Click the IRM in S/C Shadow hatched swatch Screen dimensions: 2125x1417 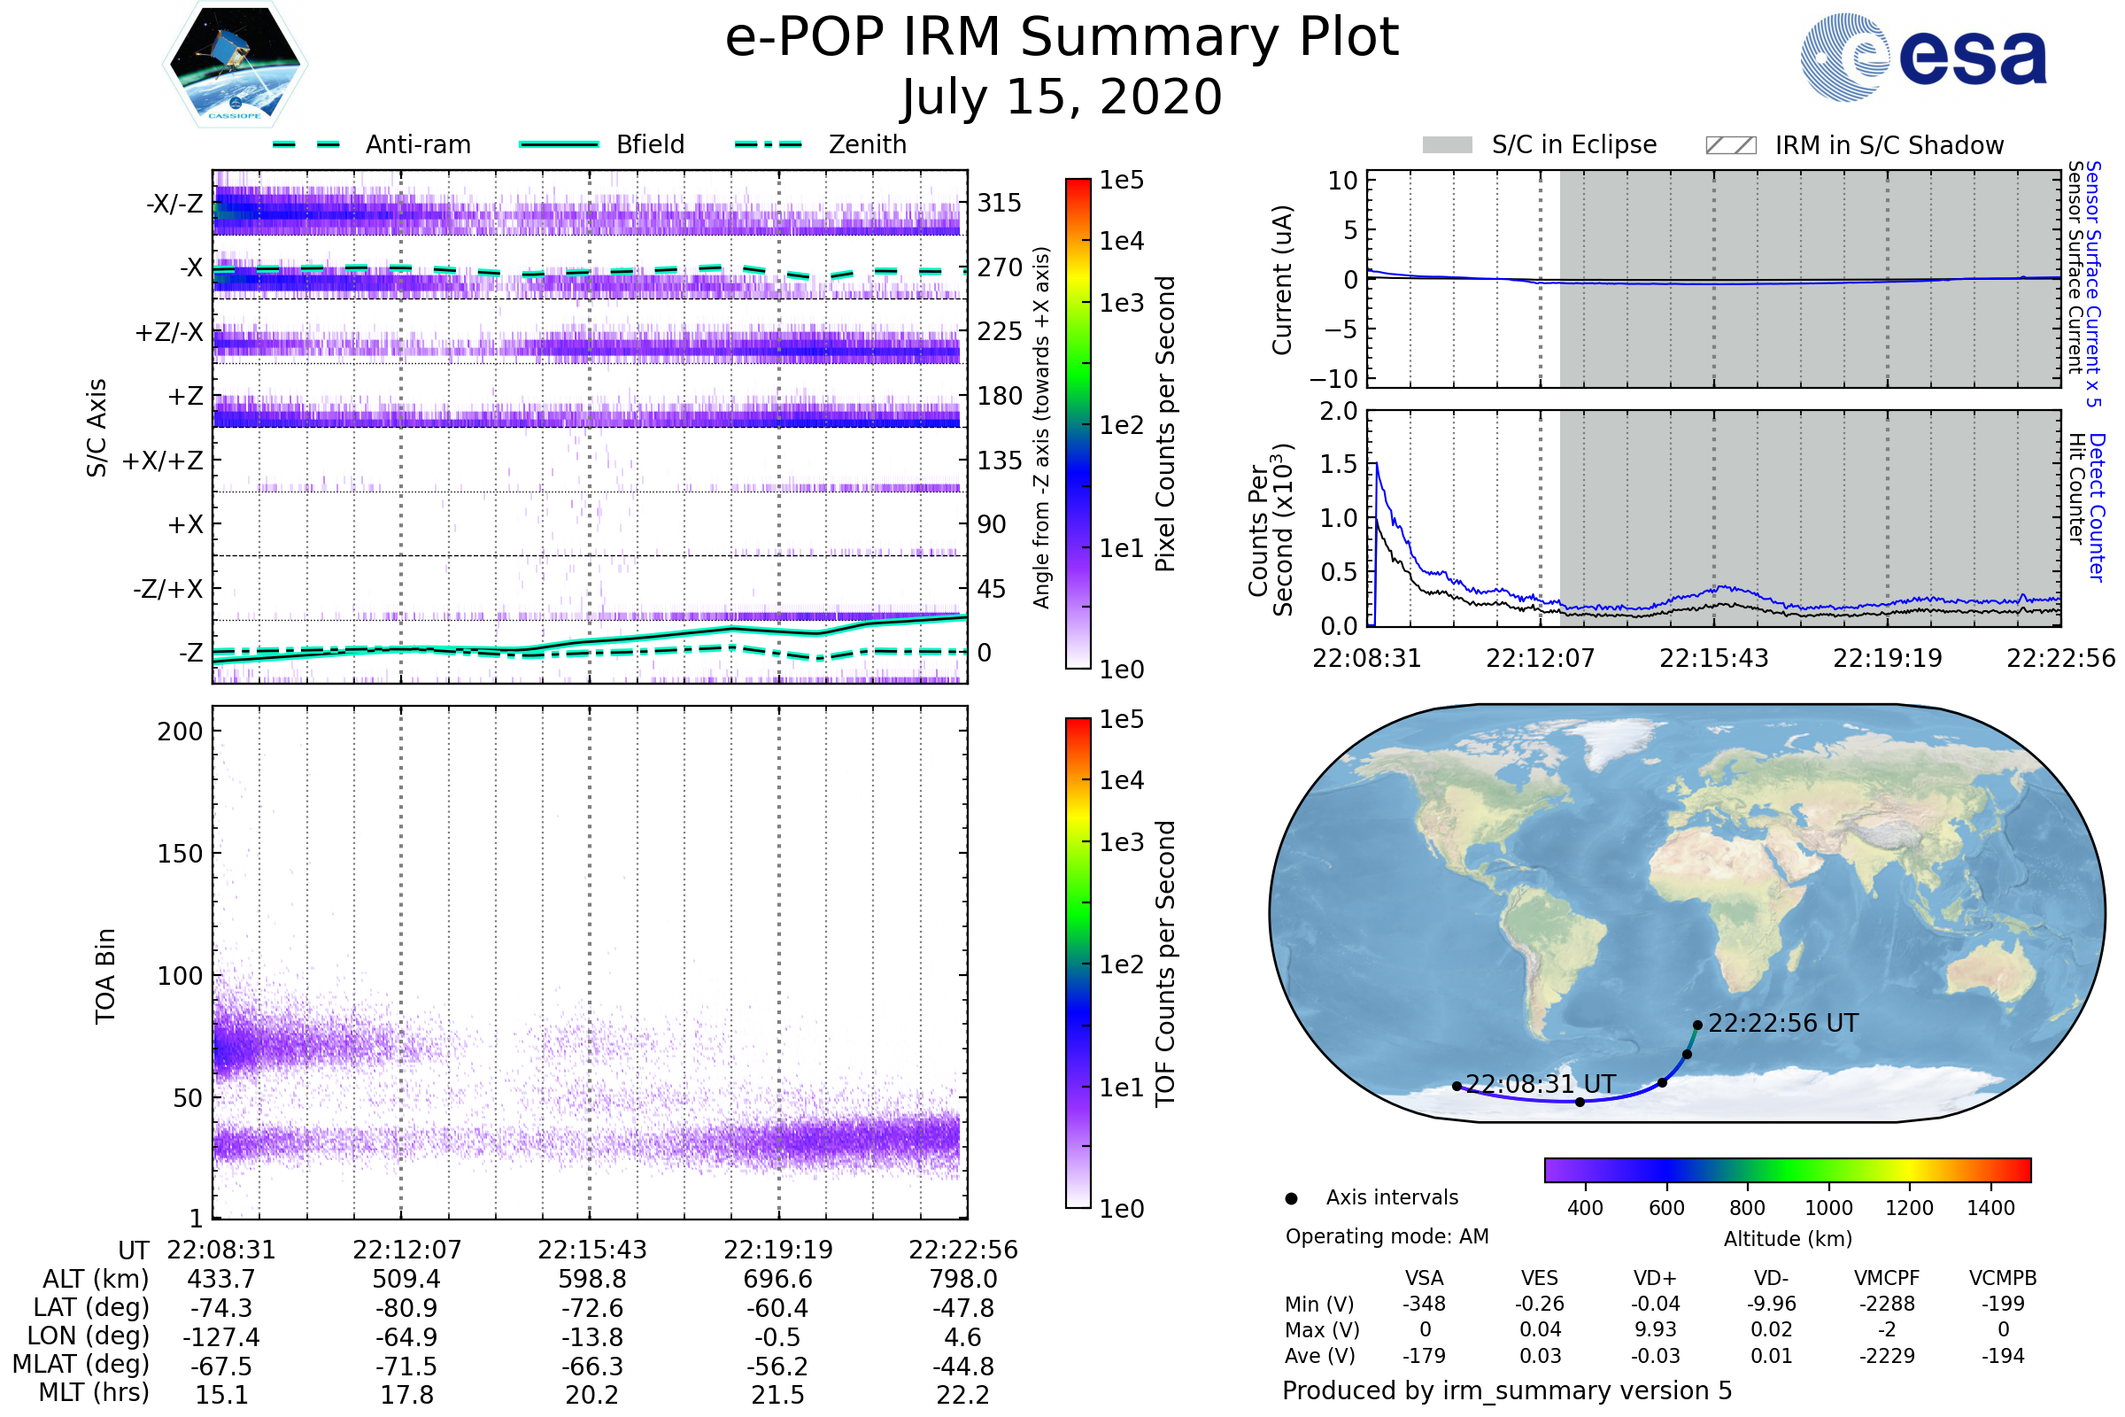1730,145
